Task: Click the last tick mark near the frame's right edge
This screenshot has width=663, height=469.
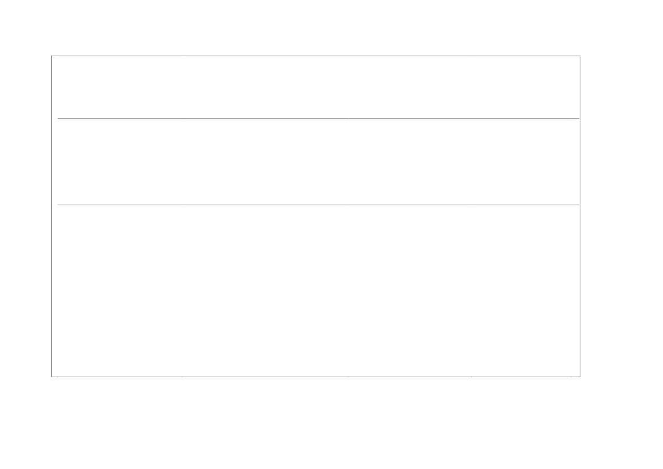Action: point(571,376)
